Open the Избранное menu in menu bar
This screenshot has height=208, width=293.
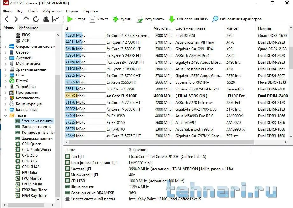(52, 11)
